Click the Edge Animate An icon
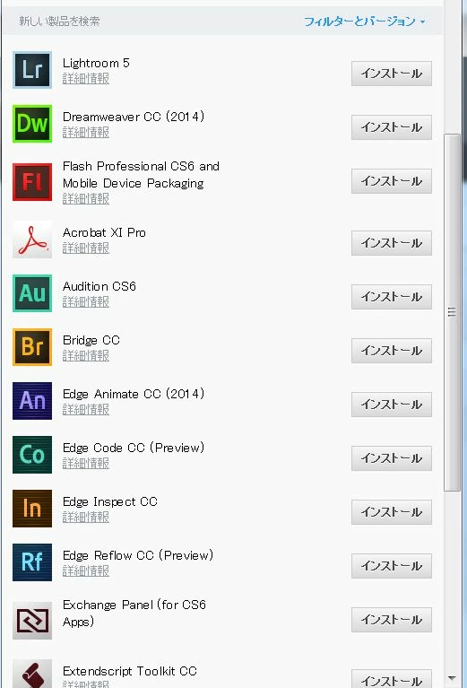Screen dimensions: 467x688 [x=32, y=401]
